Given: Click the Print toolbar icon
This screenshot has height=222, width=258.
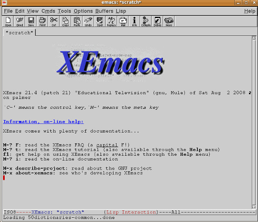Looking at the screenshot, I should click(x=42, y=22).
